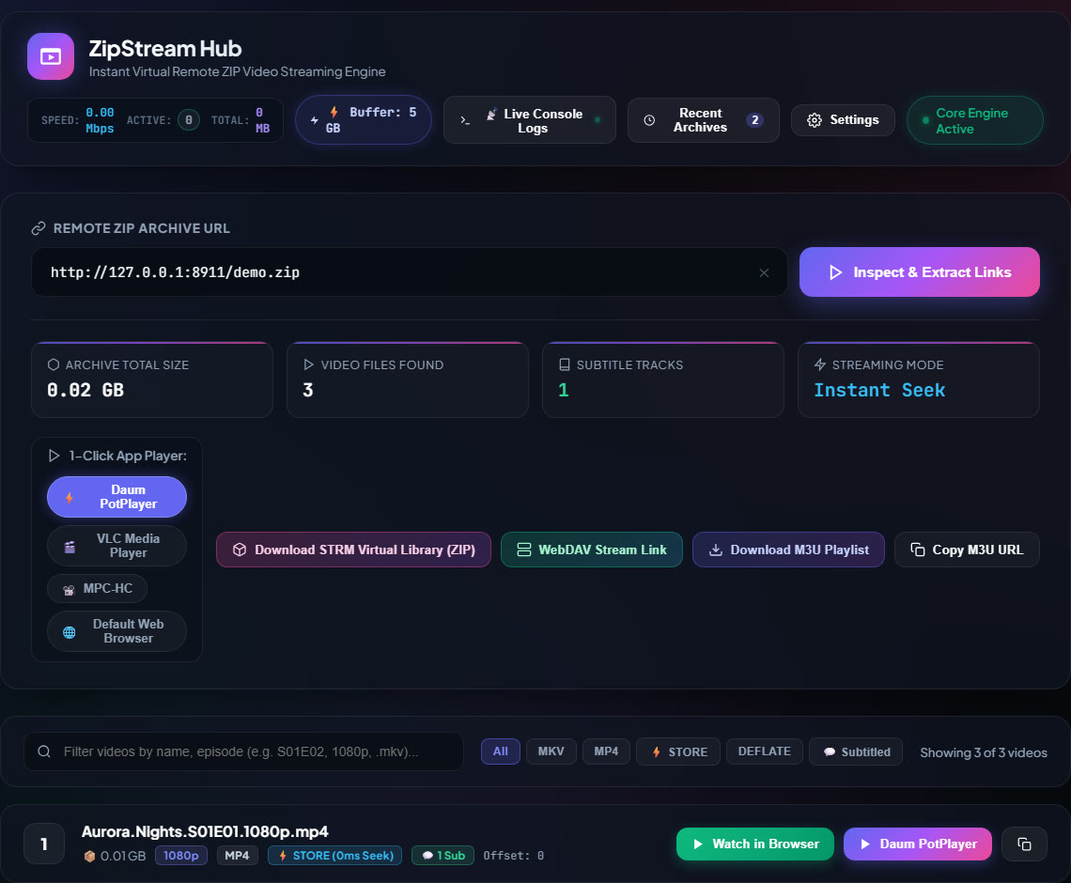The height and width of the screenshot is (883, 1071).
Task: Click the row number 1 badge
Action: [44, 844]
